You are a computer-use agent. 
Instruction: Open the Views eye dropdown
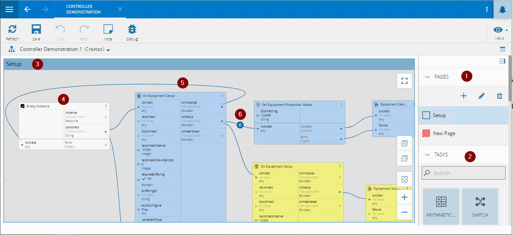point(500,30)
